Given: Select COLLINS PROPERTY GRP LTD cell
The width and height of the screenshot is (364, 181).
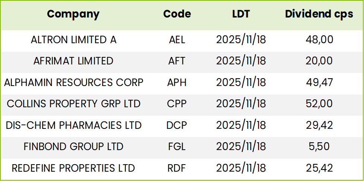Looking at the screenshot, I should pyautogui.click(x=74, y=104).
